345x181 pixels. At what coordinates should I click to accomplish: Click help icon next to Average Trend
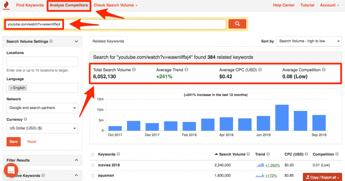click(x=186, y=70)
